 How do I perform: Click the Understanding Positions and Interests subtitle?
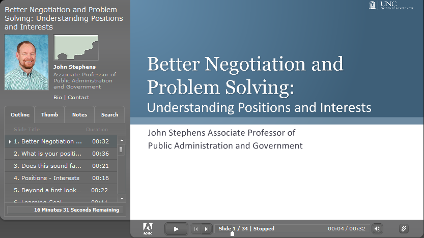pos(259,107)
